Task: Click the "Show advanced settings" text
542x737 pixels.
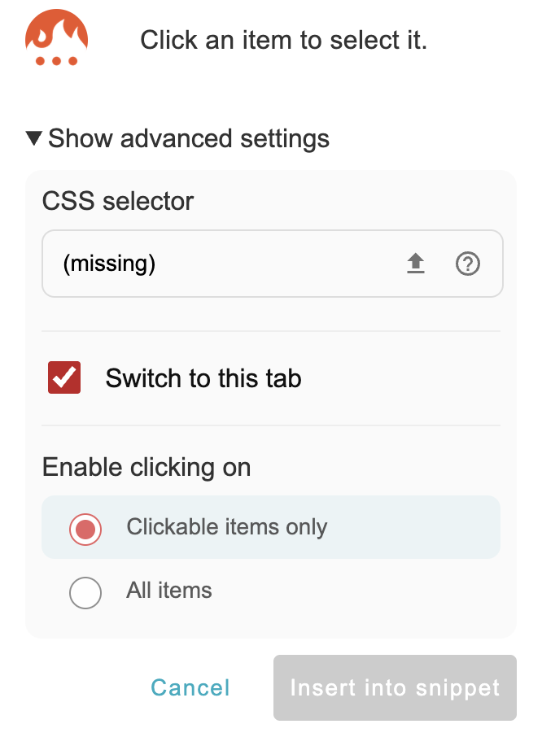Action: pyautogui.click(x=189, y=138)
